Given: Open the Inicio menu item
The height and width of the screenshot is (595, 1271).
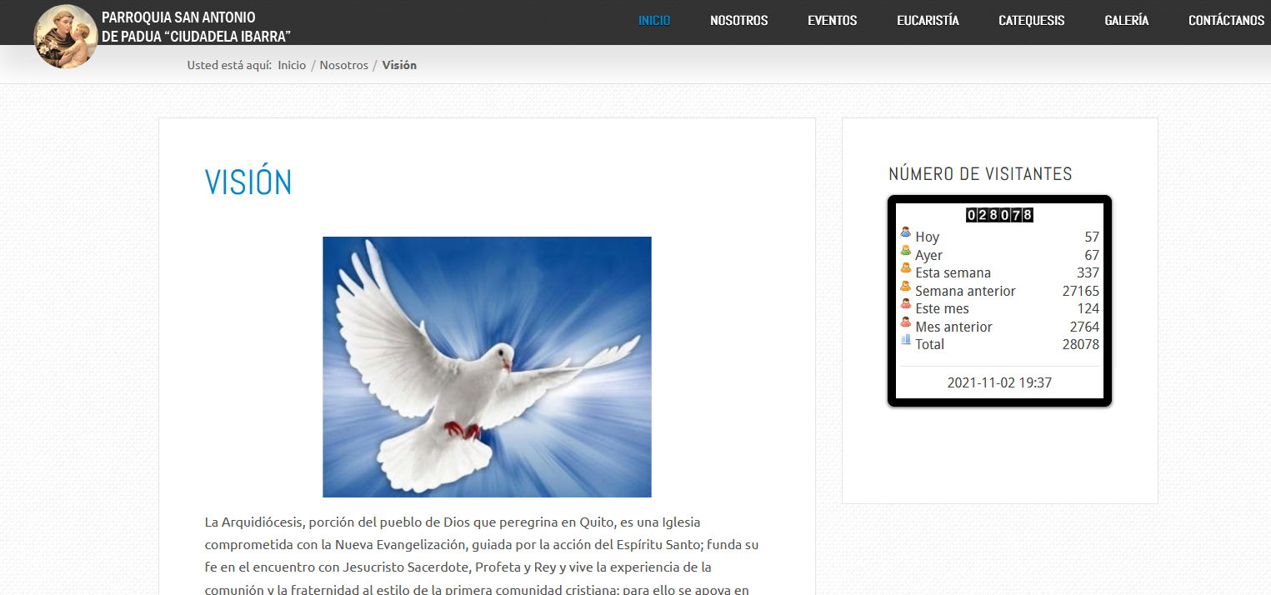Looking at the screenshot, I should pos(654,21).
